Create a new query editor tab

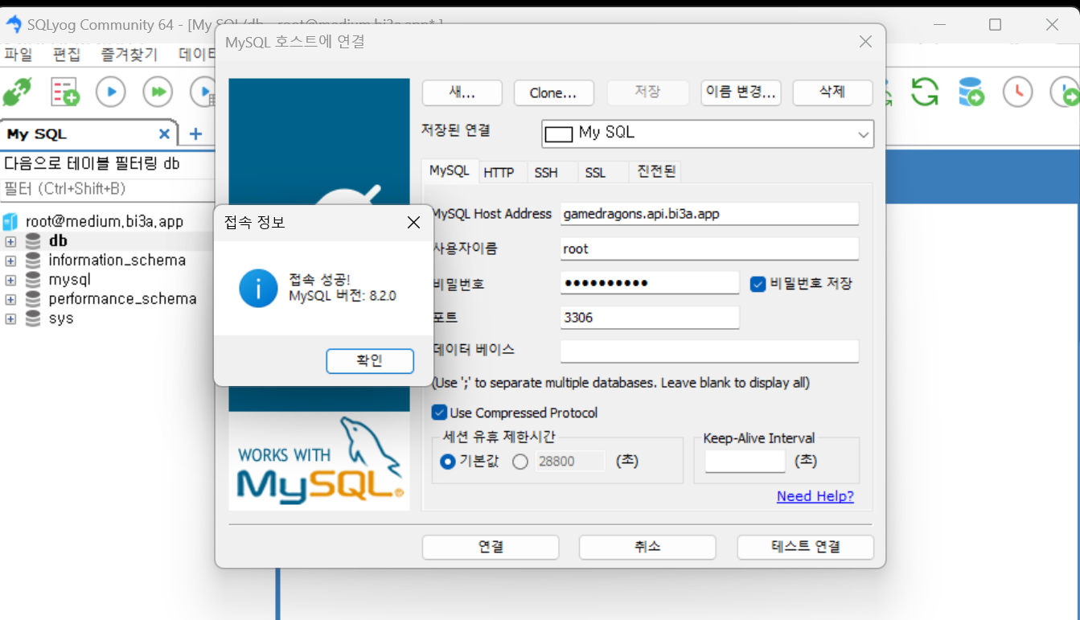coord(64,91)
